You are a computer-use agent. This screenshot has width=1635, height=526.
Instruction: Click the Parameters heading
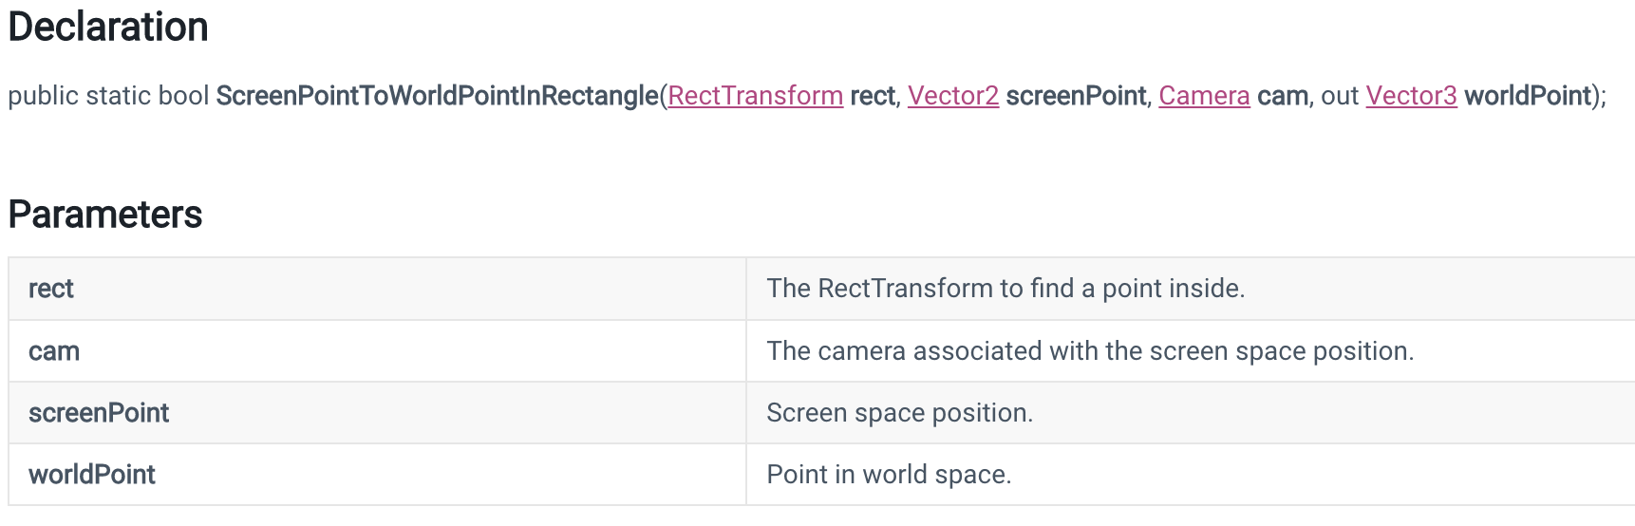pyautogui.click(x=105, y=215)
